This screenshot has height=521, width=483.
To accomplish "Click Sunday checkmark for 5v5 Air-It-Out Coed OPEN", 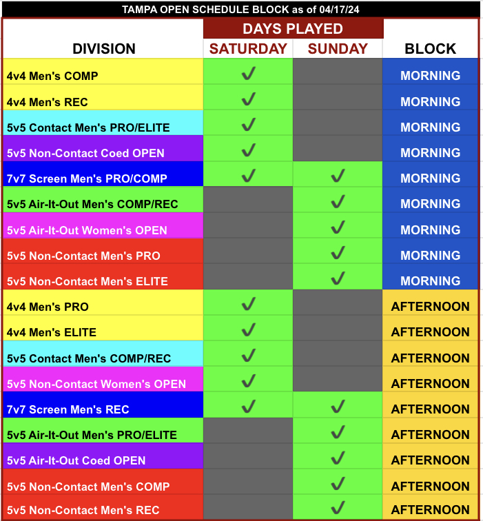I will [x=338, y=458].
